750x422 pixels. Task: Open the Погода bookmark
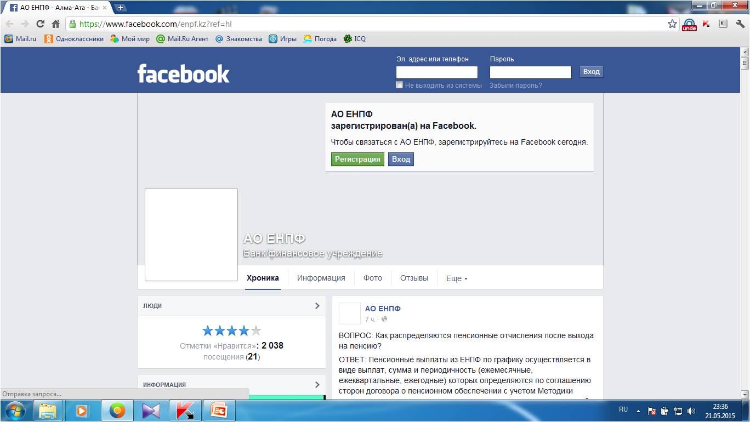(320, 39)
